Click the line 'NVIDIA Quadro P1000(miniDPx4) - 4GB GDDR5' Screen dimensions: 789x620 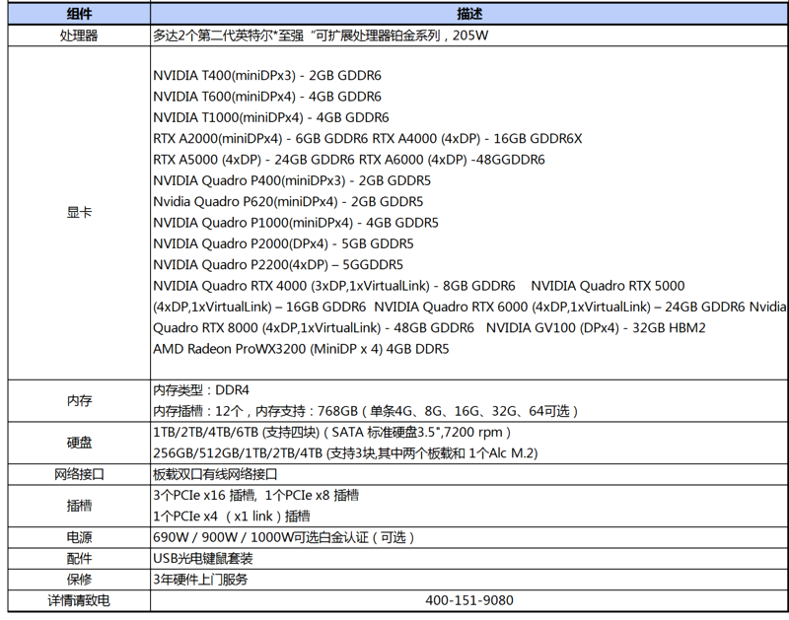[296, 223]
